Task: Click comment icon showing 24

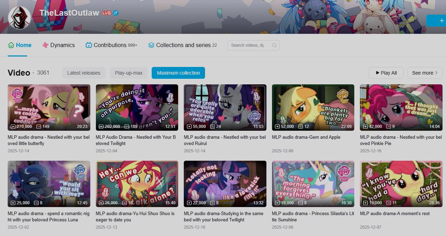Action: coord(212,126)
